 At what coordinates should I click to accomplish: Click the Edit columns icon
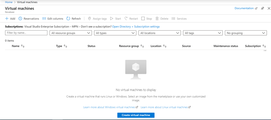pyautogui.click(x=44, y=19)
